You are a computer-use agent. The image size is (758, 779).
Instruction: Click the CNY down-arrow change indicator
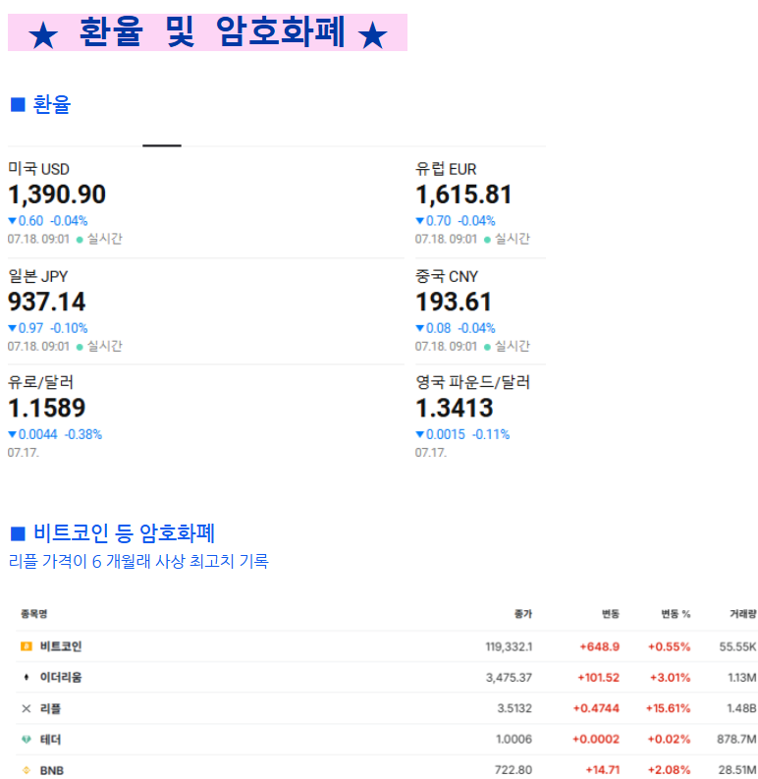click(419, 328)
